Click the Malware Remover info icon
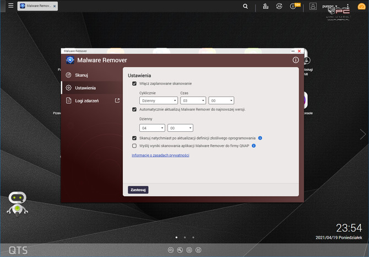The height and width of the screenshot is (257, 369). pyautogui.click(x=296, y=60)
